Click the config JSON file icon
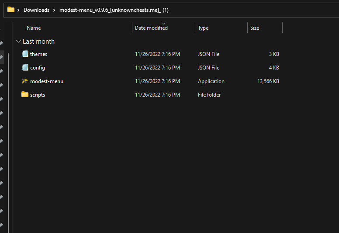The image size is (339, 233). pyautogui.click(x=25, y=68)
